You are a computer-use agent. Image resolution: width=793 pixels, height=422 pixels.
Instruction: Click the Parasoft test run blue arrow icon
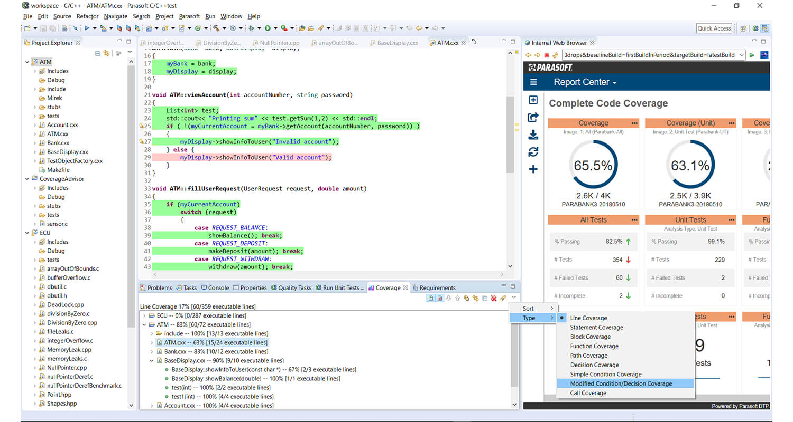pos(86,28)
